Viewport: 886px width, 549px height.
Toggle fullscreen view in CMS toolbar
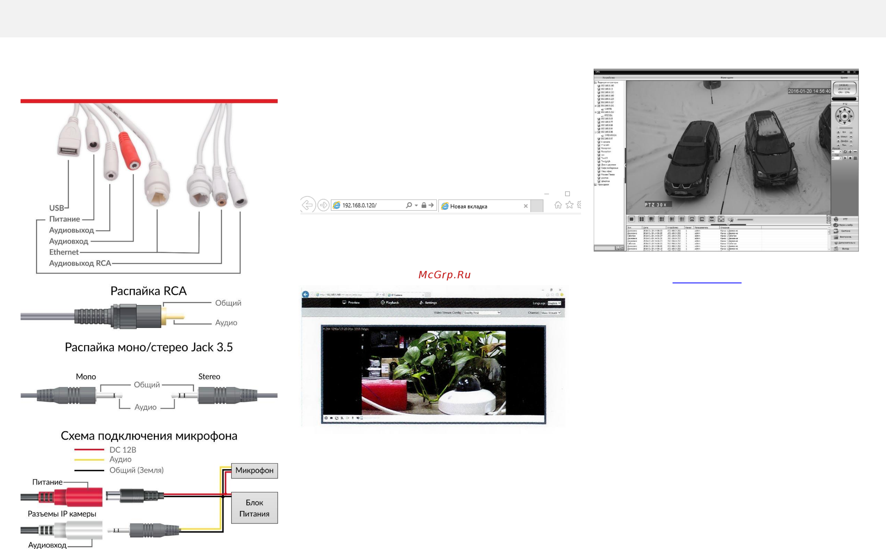pos(721,219)
